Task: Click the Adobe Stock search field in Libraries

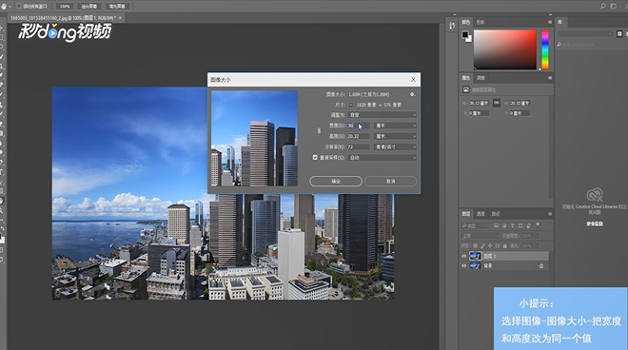Action: pyautogui.click(x=592, y=45)
